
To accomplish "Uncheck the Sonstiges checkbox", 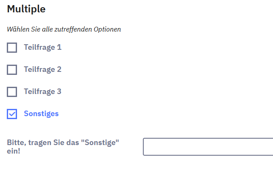I will 12,114.
